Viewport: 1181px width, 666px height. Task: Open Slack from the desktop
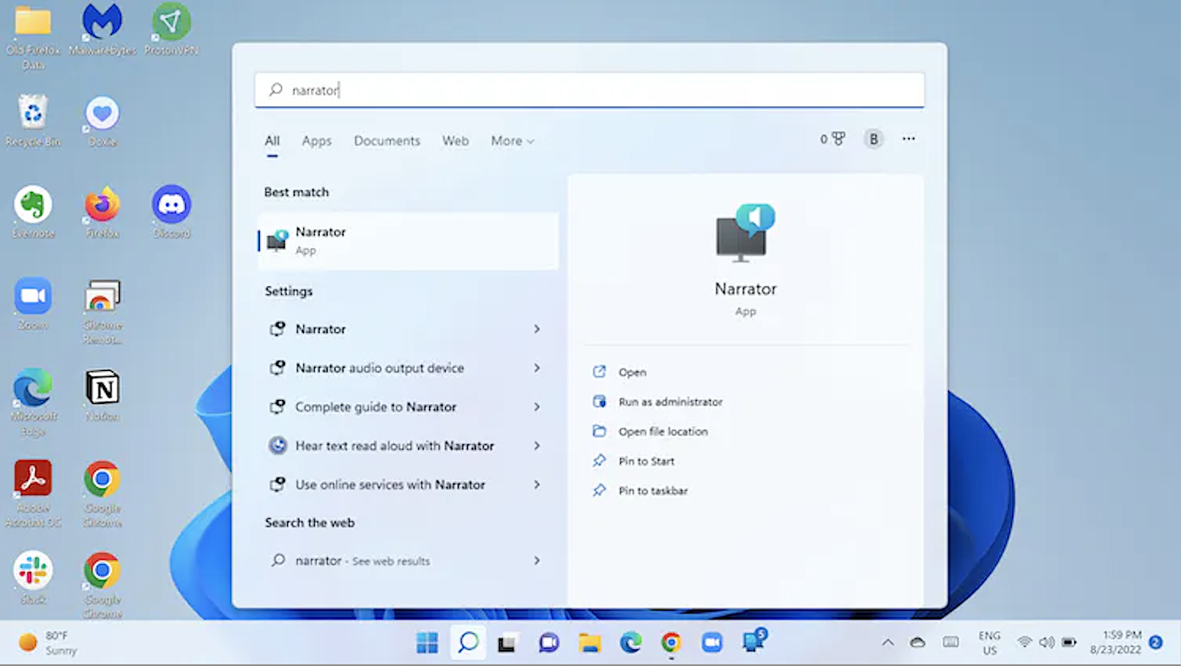33,570
